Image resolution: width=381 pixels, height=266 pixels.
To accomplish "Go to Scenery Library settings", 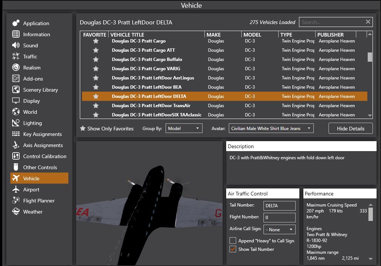I will coord(40,90).
